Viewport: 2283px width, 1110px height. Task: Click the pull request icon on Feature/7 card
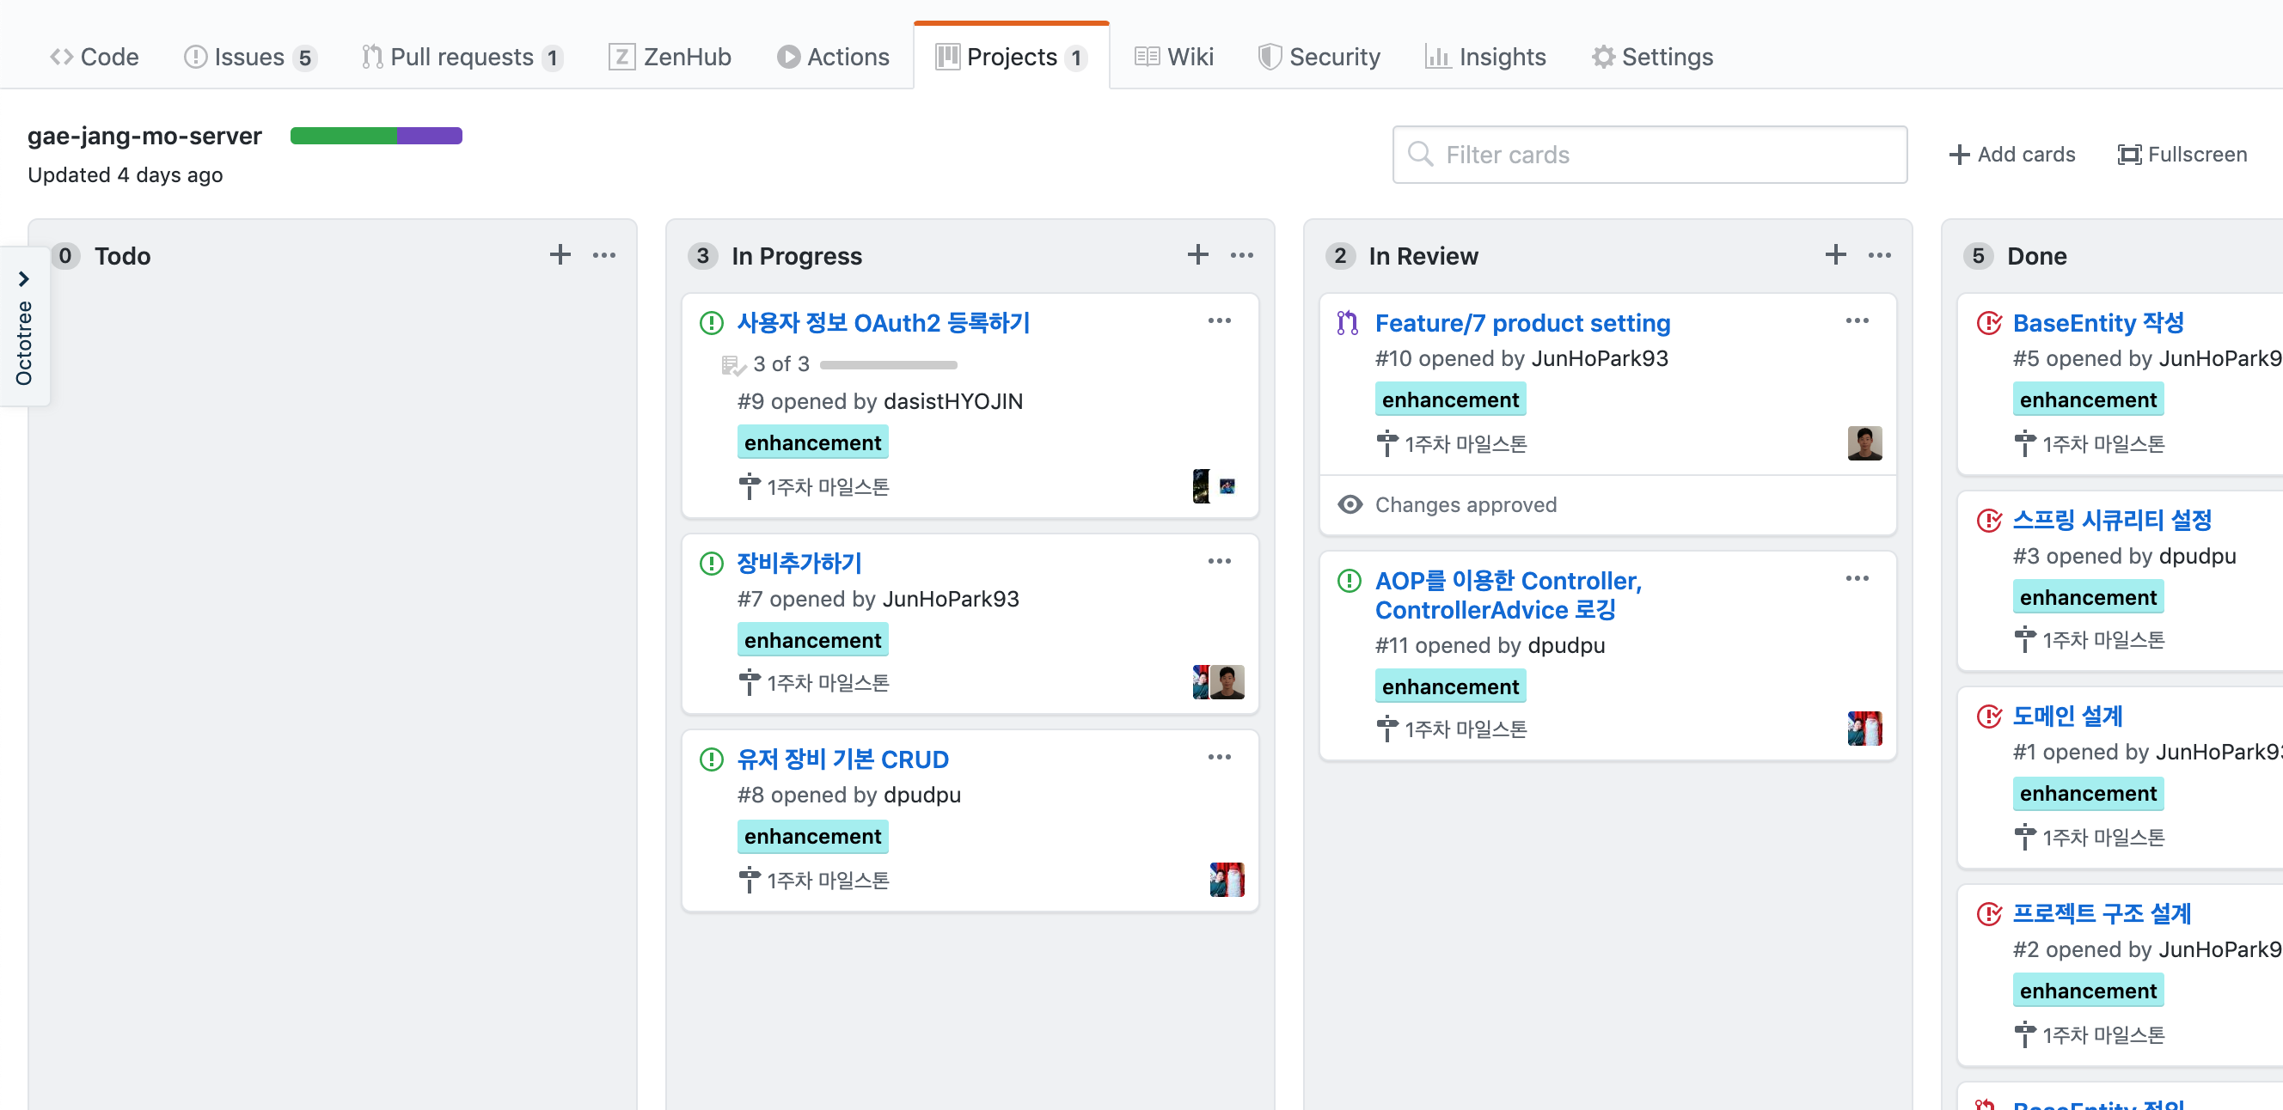coord(1347,323)
